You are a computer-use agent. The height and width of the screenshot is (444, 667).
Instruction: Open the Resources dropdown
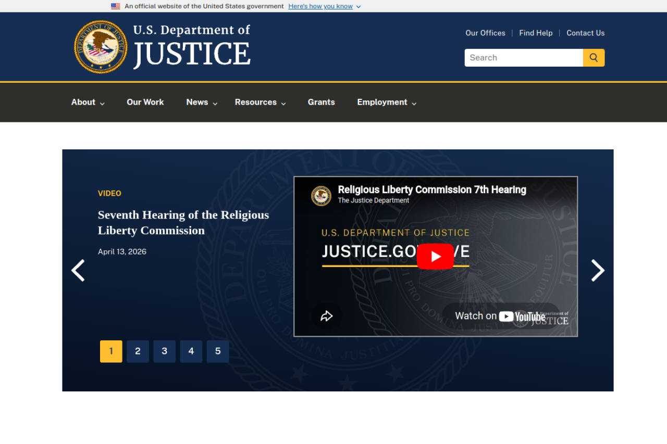[x=260, y=103]
